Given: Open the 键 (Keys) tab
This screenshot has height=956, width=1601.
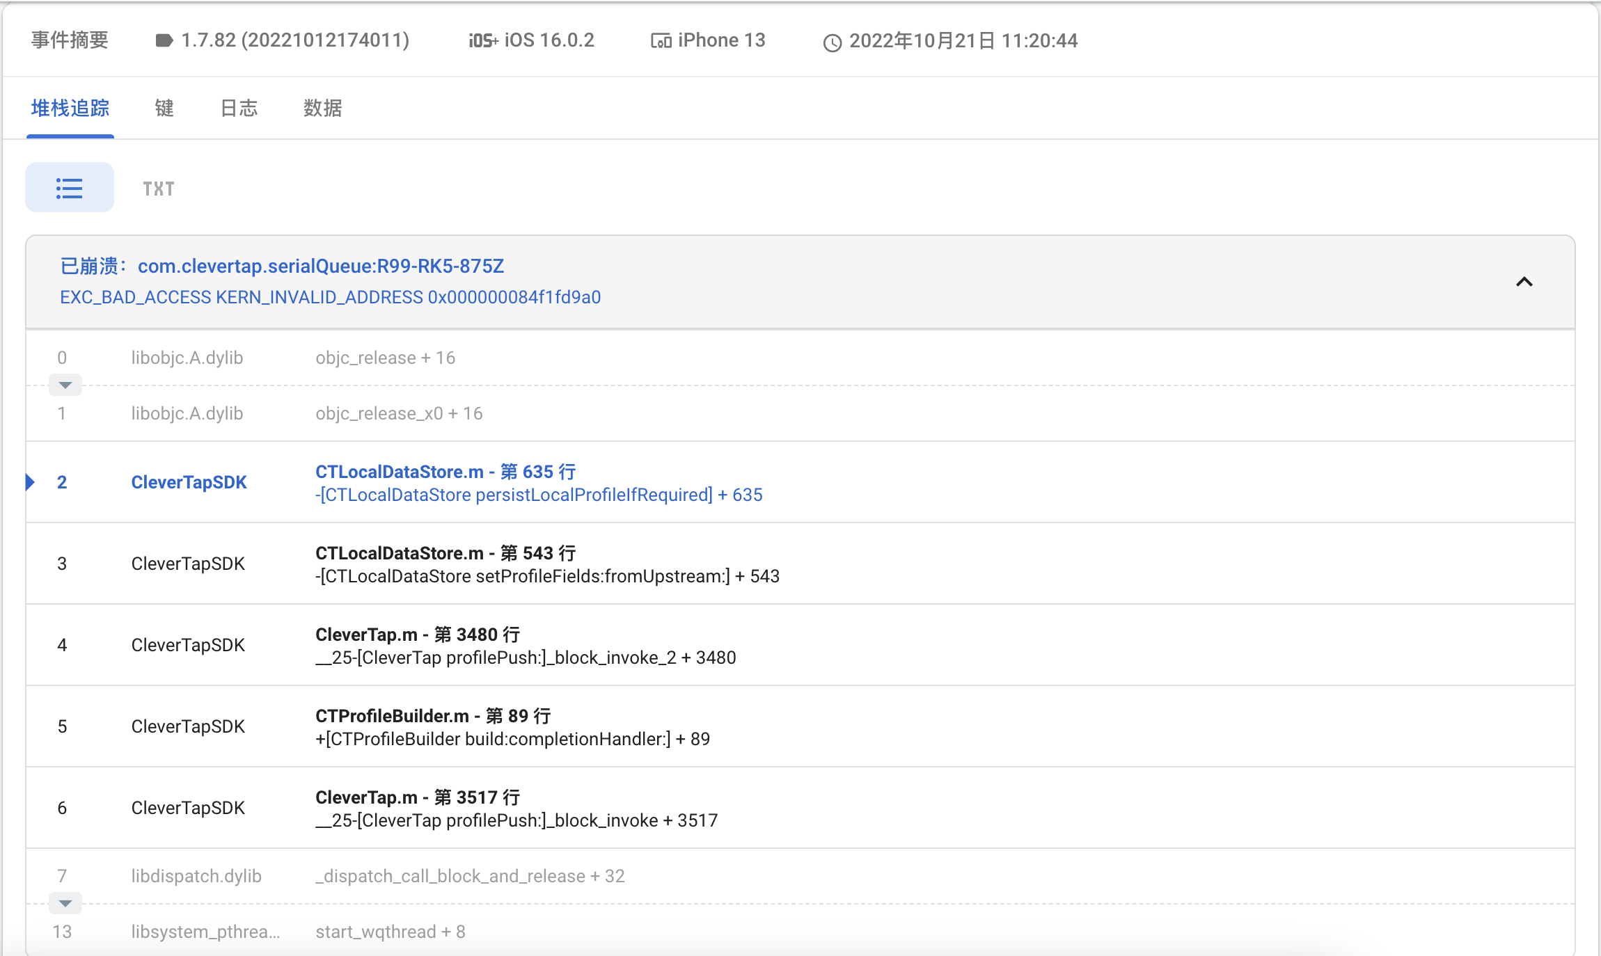Looking at the screenshot, I should pos(164,108).
